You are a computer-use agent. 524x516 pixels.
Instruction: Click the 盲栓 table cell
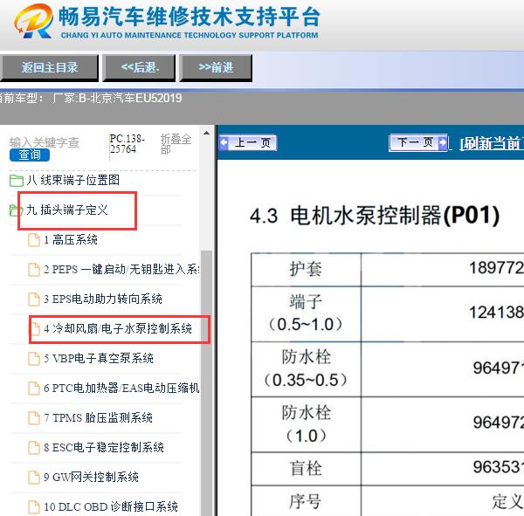307,469
